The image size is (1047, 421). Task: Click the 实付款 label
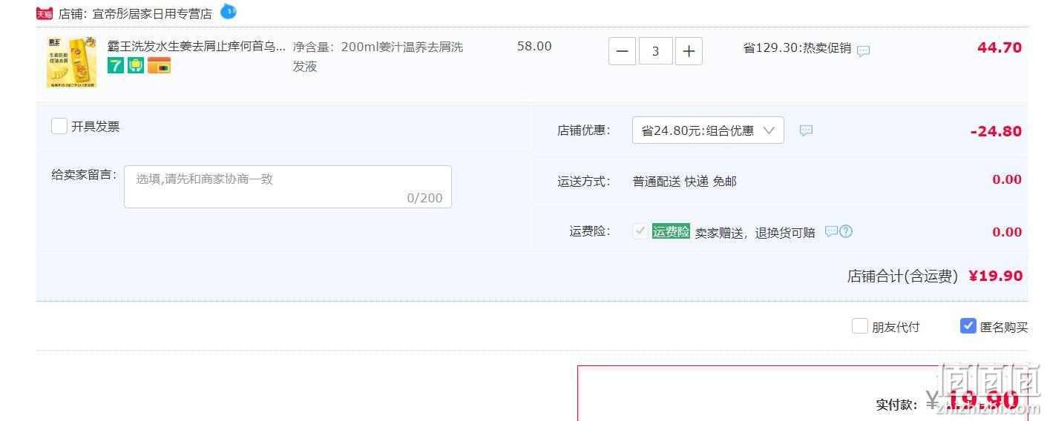[x=896, y=405]
